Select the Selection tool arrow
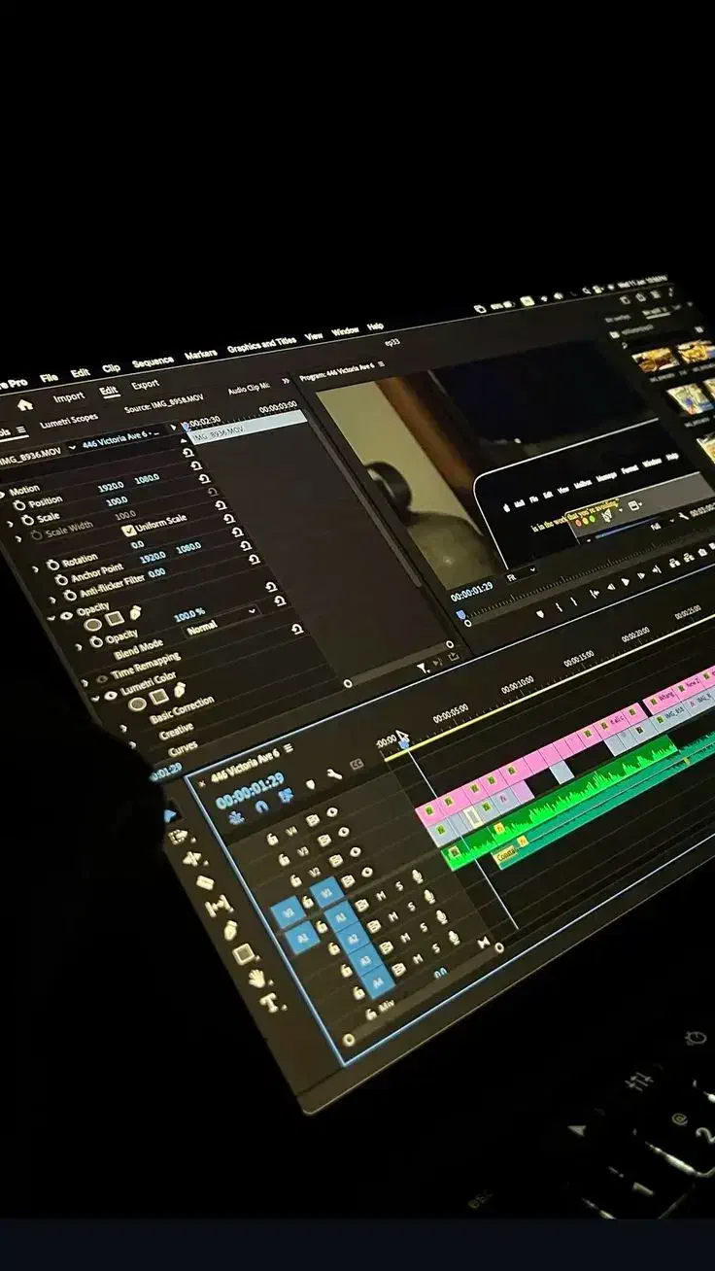Image resolution: width=715 pixels, height=1271 pixels. [171, 815]
